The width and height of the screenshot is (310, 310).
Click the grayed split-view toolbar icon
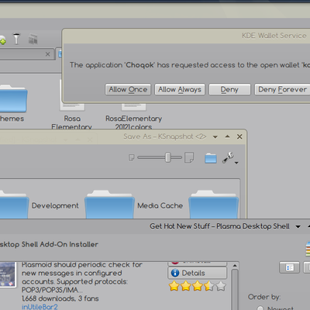[x=33, y=39]
